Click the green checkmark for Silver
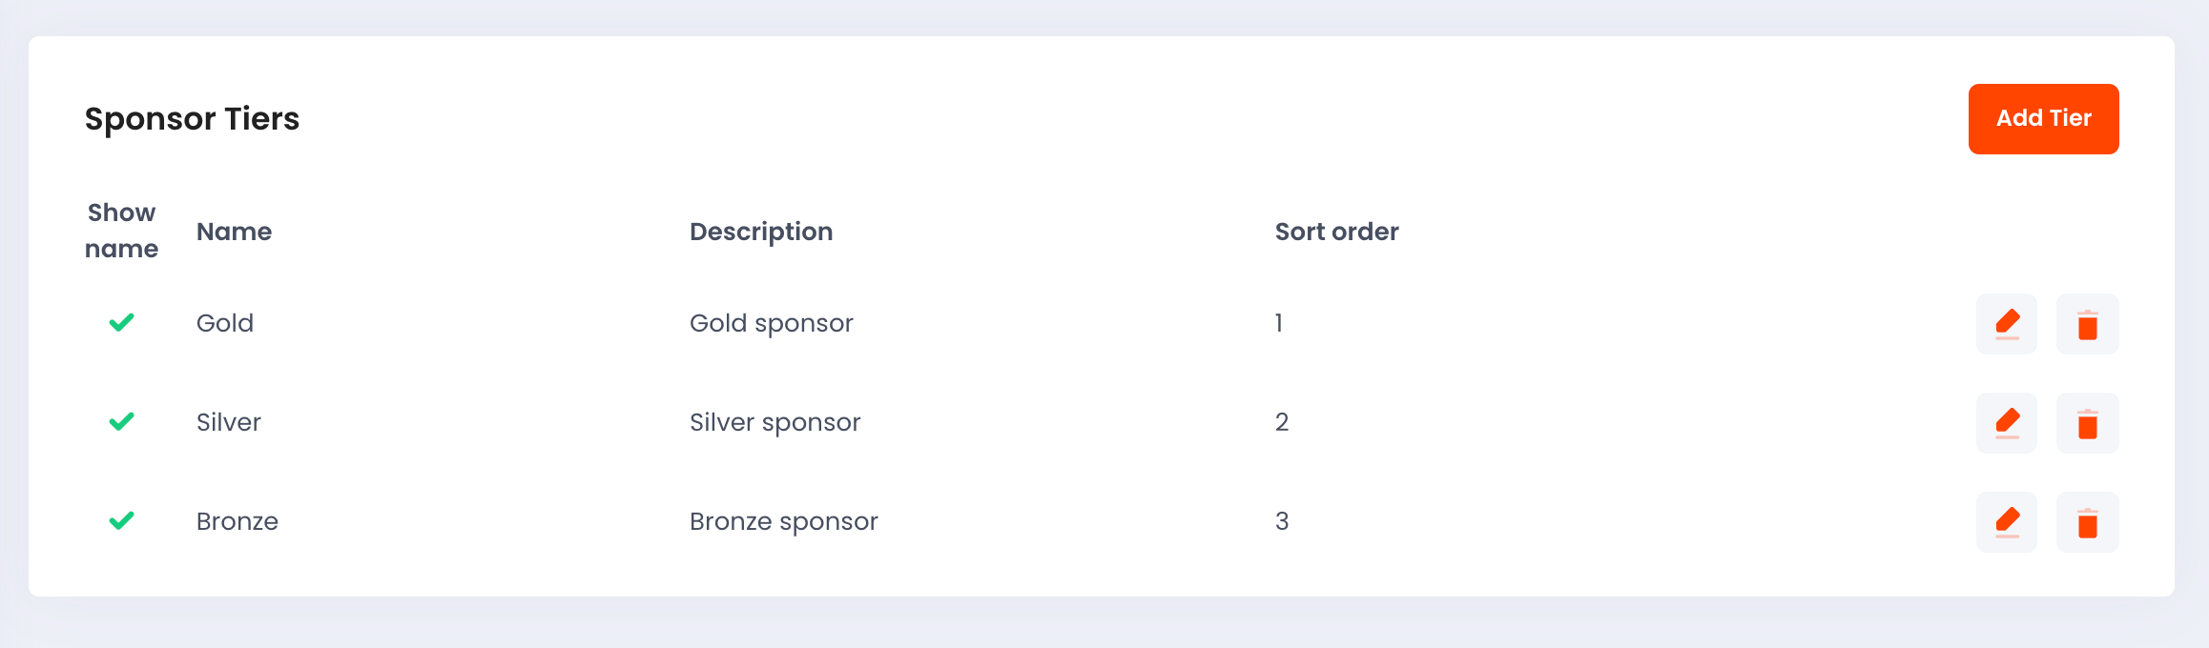2209x648 pixels. (x=122, y=422)
